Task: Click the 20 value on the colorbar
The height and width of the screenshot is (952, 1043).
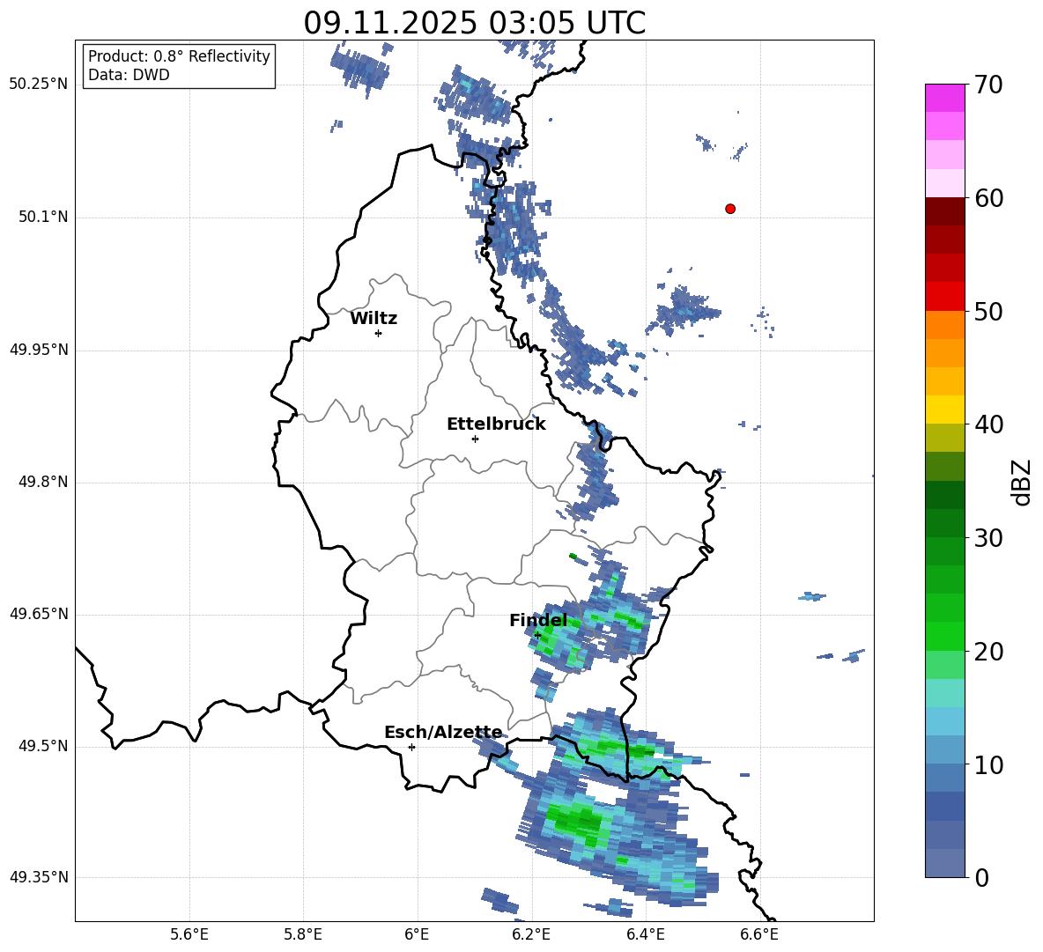Action: point(988,652)
